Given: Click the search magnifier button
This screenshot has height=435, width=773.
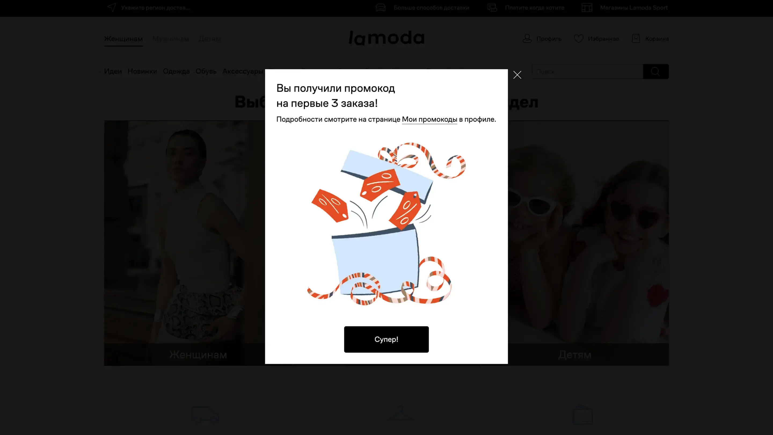Looking at the screenshot, I should [656, 71].
